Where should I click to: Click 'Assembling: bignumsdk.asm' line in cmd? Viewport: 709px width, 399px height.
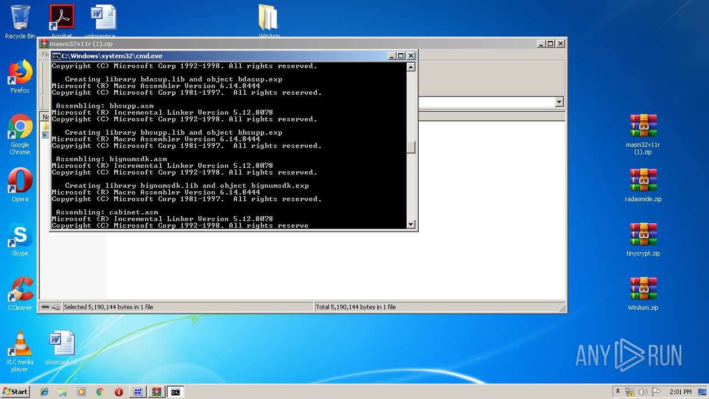(x=111, y=159)
